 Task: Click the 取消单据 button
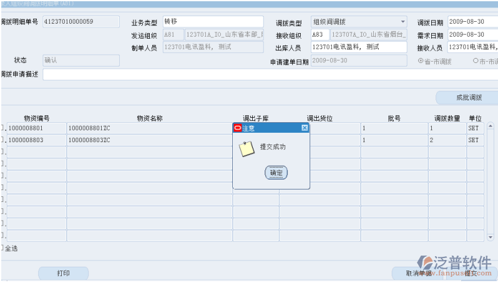(x=418, y=273)
